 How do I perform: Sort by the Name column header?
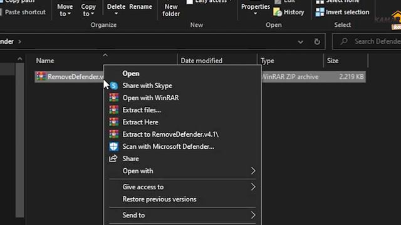45,61
